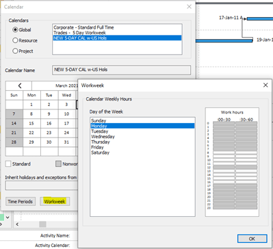This screenshot has width=273, height=249.
Task: Click the Time Periods button
Action: (21, 201)
